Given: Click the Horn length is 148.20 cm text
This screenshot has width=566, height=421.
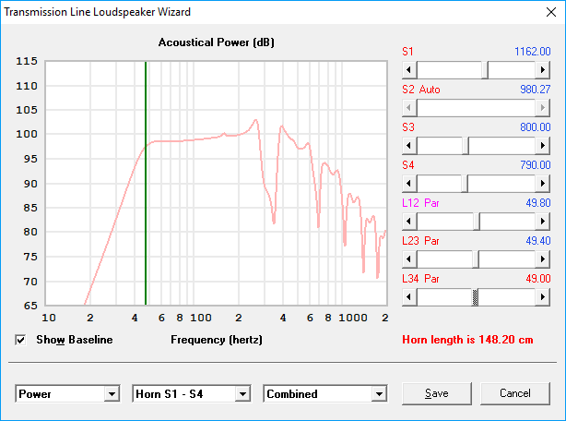Looking at the screenshot, I should click(467, 340).
